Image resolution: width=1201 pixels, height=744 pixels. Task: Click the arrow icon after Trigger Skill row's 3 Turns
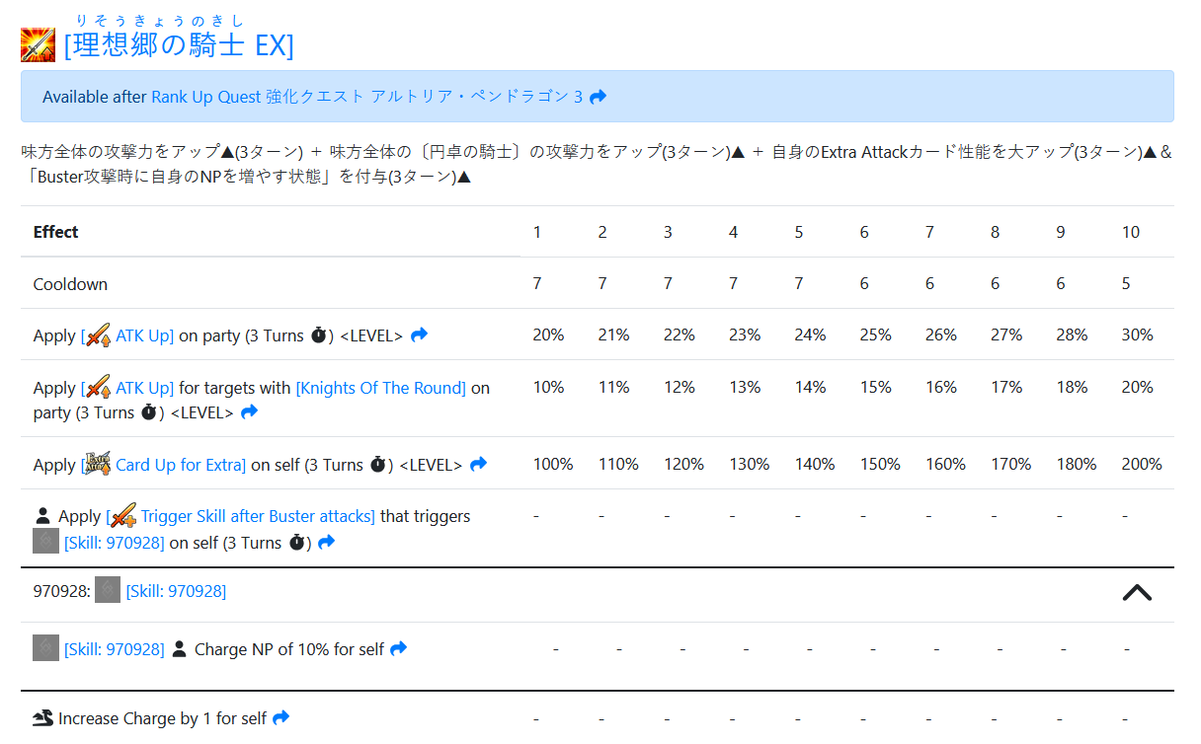pyautogui.click(x=326, y=542)
